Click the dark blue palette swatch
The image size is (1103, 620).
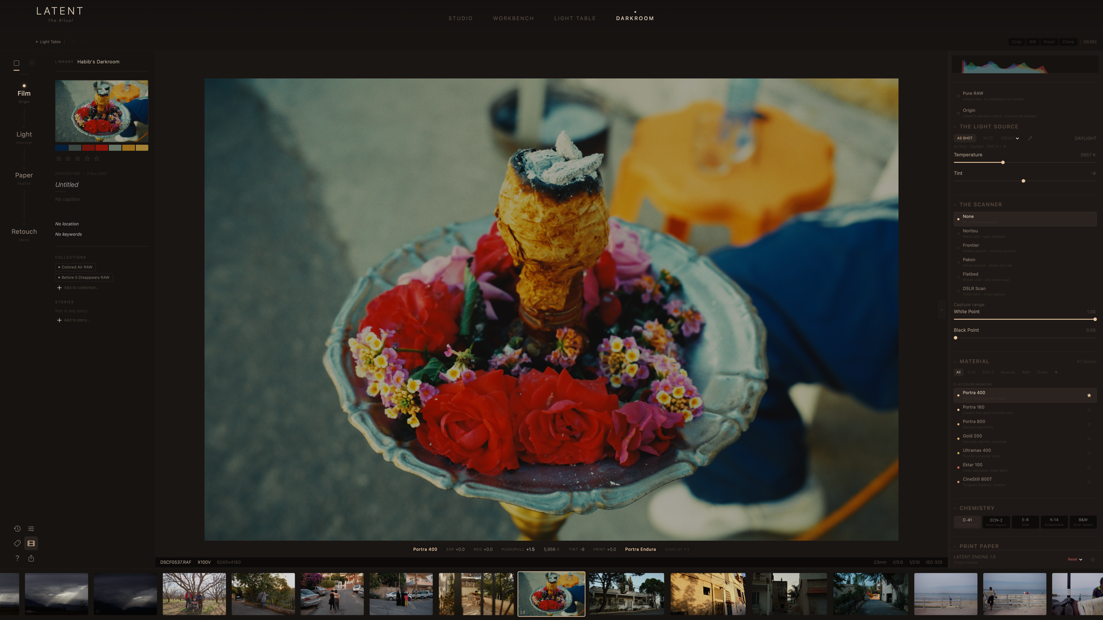[61, 148]
